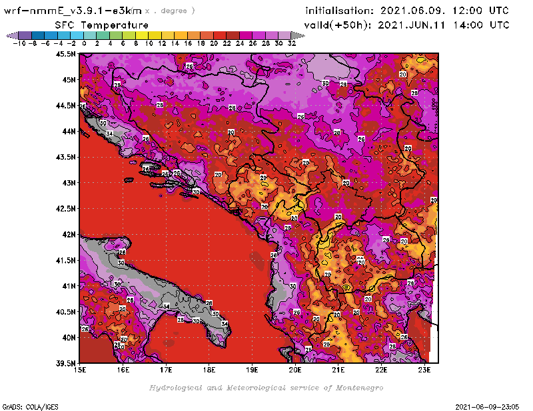This screenshot has height=411, width=533.
Task: Click the '42.5N' latitude label
Action: [65, 209]
